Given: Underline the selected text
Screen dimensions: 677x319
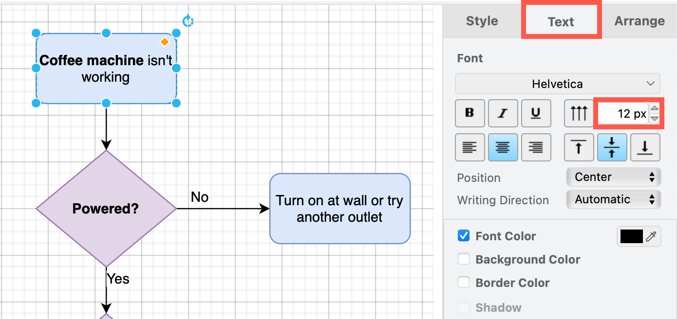Looking at the screenshot, I should (x=536, y=113).
